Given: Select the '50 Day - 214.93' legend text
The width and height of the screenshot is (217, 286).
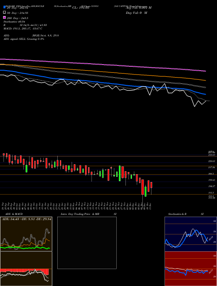Looking at the screenshot, I should click(x=17, y=13).
